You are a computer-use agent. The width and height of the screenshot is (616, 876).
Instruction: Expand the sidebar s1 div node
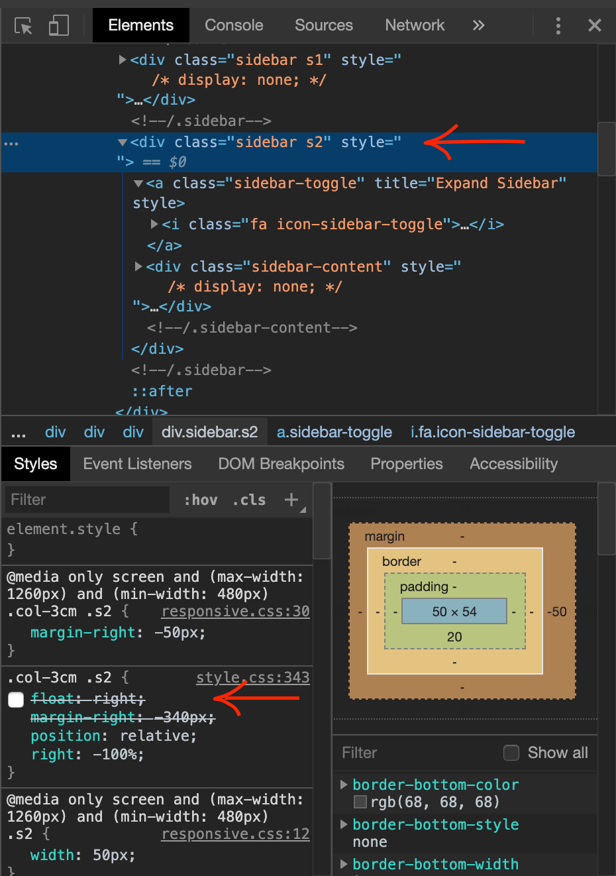click(123, 60)
